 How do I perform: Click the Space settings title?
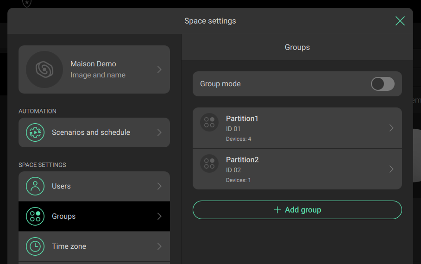pos(210,21)
